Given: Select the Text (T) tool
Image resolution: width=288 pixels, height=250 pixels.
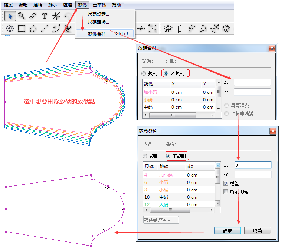Looking at the screenshot, I should [45, 16].
